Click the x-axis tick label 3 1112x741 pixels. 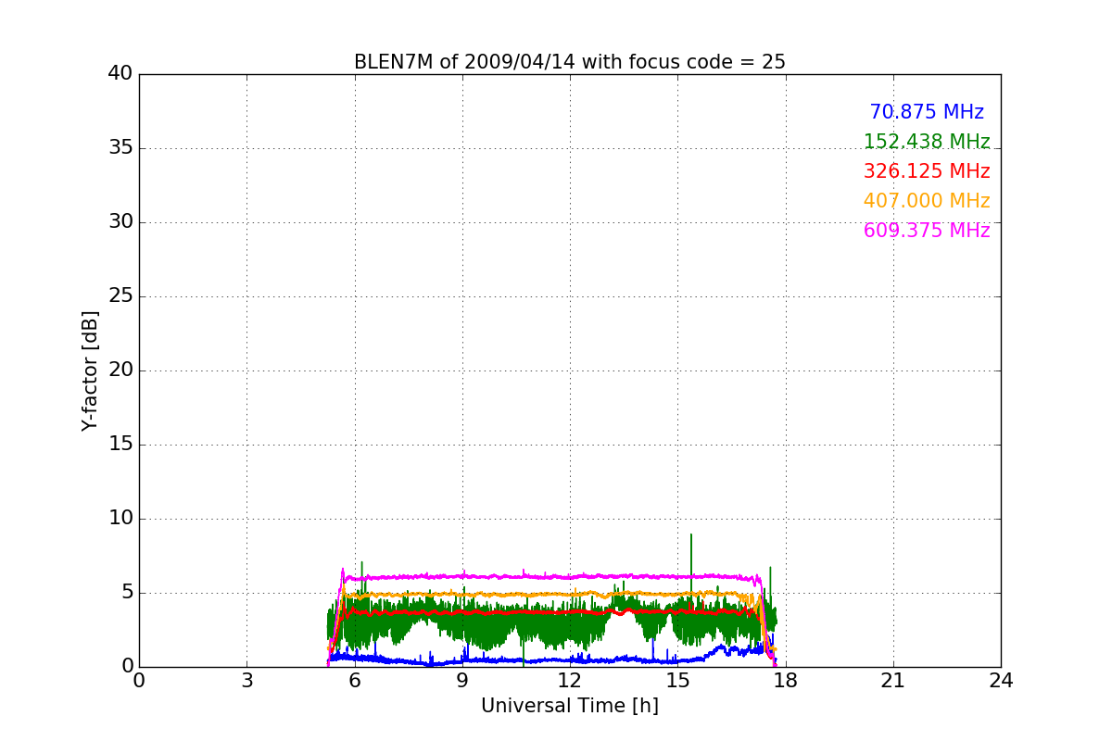246,681
